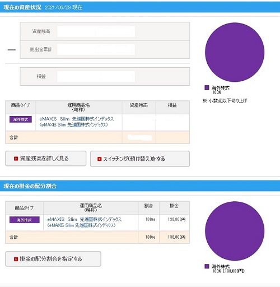Click 100% (138,000円) legend text
Screen dimensions: 280x287
pos(228,271)
